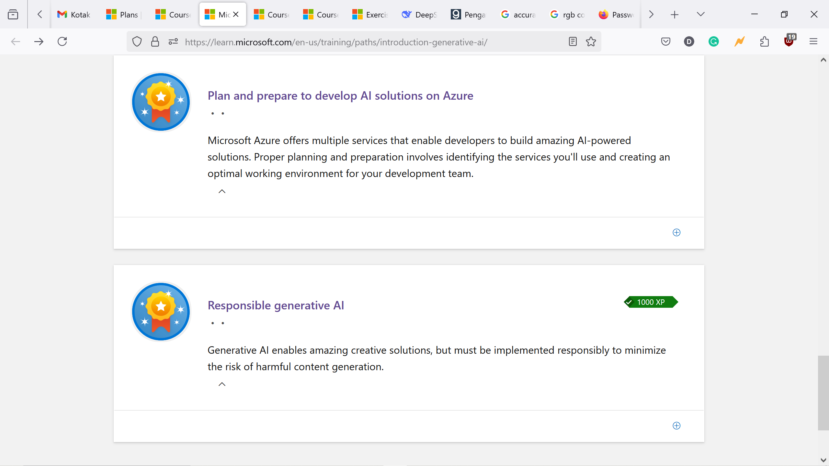
Task: Save page to Pocket
Action: click(666, 42)
